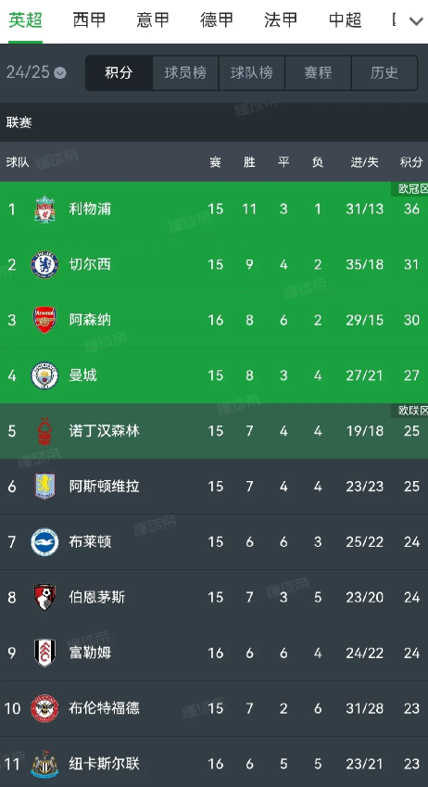Viewport: 428px width, 787px height.
Task: Tap the Brighton club crest
Action: point(44,542)
